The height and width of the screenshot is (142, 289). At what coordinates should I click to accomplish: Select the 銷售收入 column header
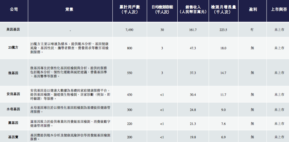193,9
